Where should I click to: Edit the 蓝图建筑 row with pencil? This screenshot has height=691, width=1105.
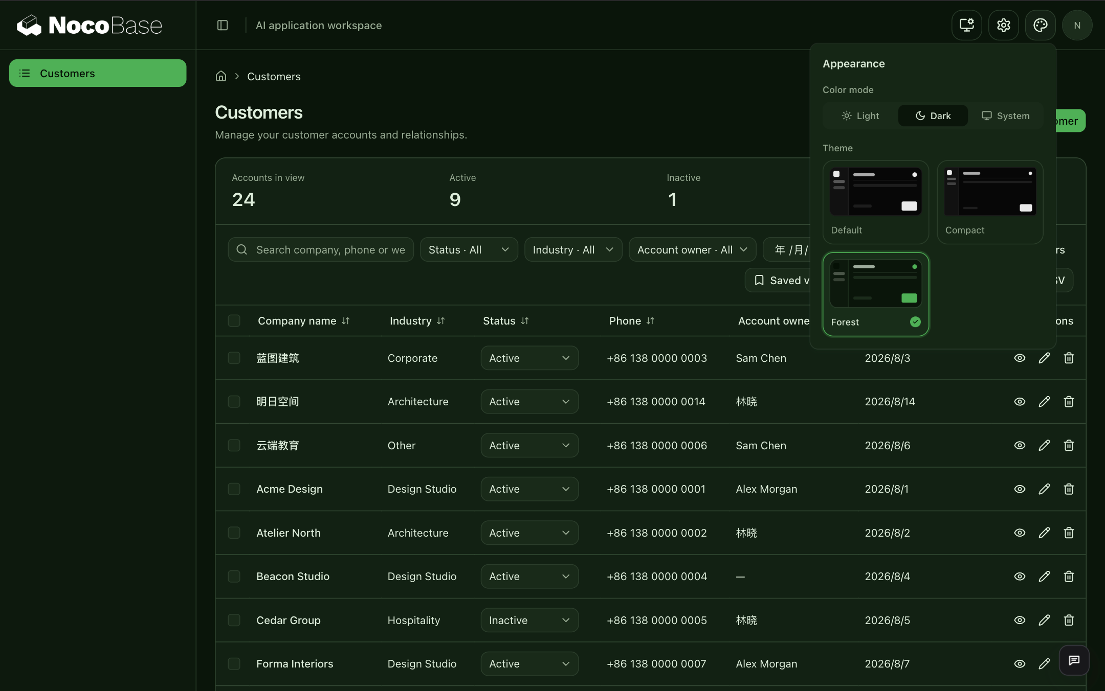coord(1044,358)
